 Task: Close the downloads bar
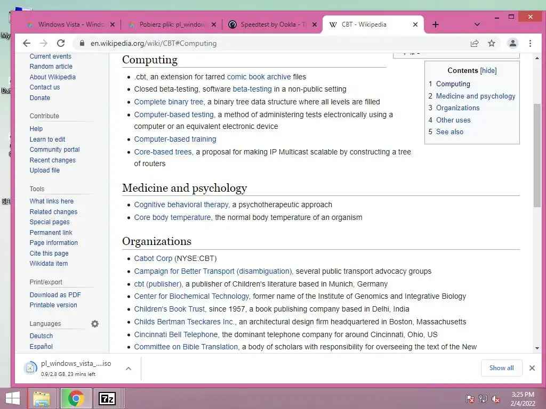(532, 368)
